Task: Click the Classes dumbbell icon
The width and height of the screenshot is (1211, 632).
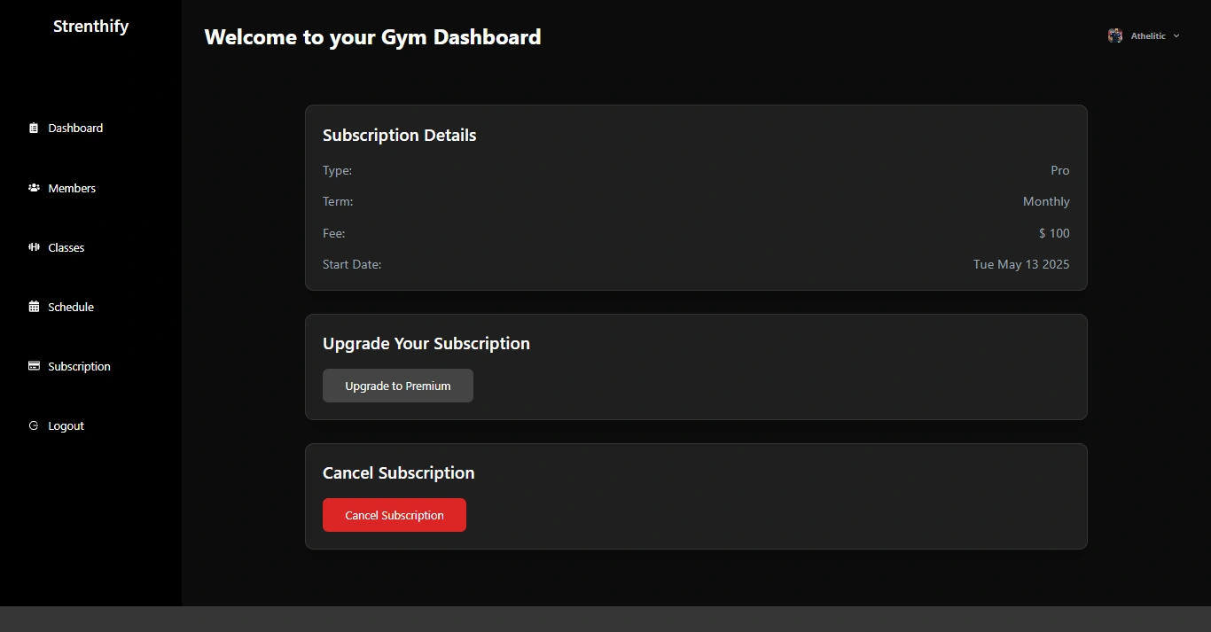Action: [x=34, y=247]
